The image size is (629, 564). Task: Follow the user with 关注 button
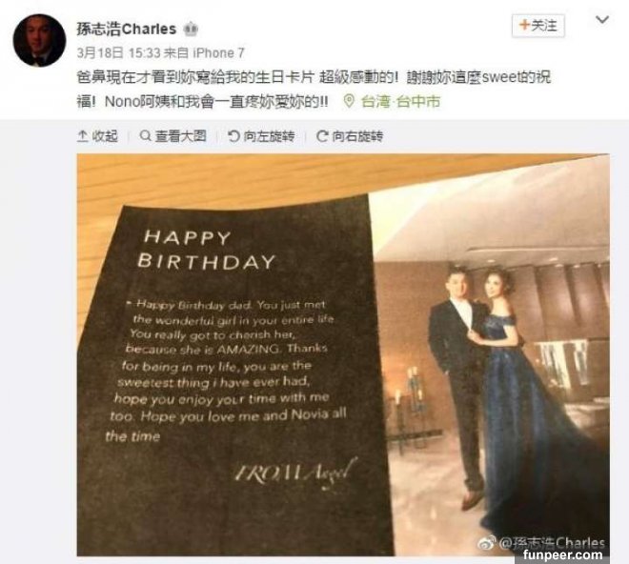[538, 26]
